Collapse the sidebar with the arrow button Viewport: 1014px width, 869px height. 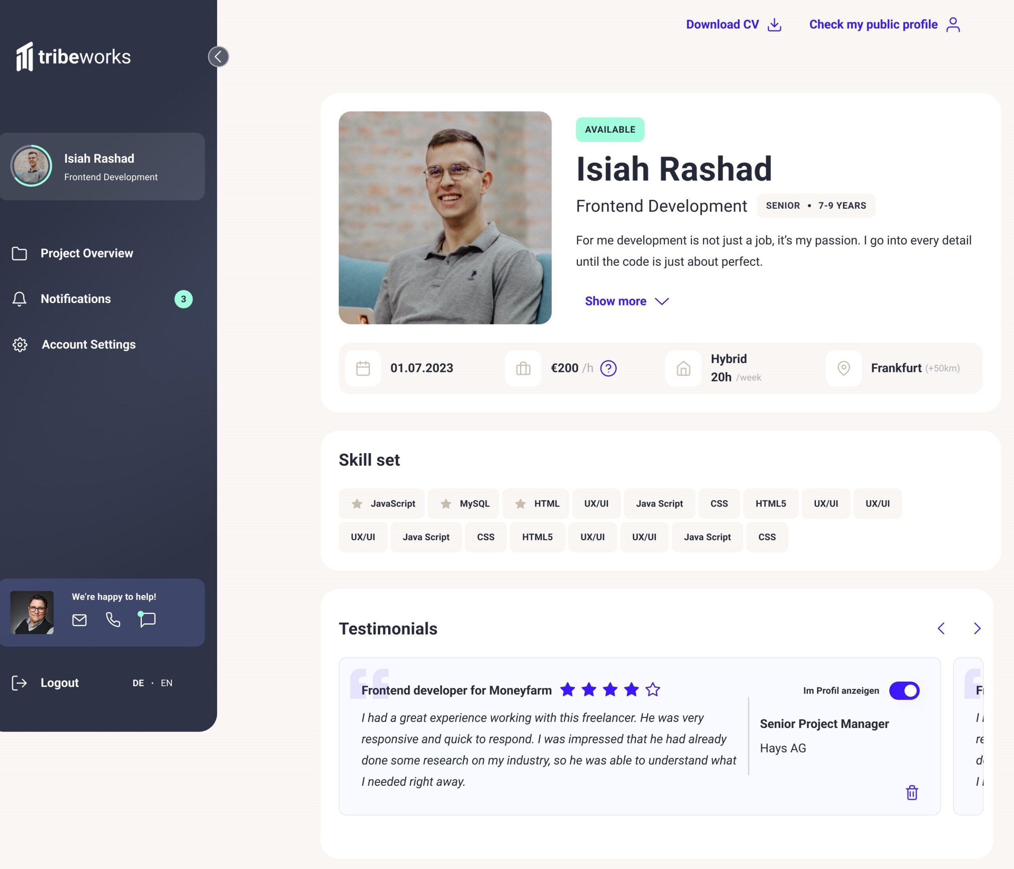click(218, 57)
